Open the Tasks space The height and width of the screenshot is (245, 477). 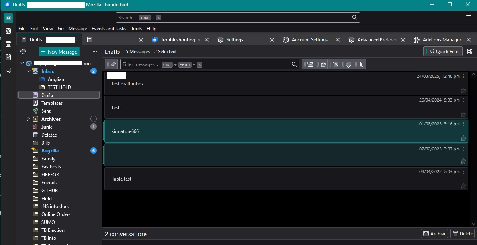[x=8, y=57]
